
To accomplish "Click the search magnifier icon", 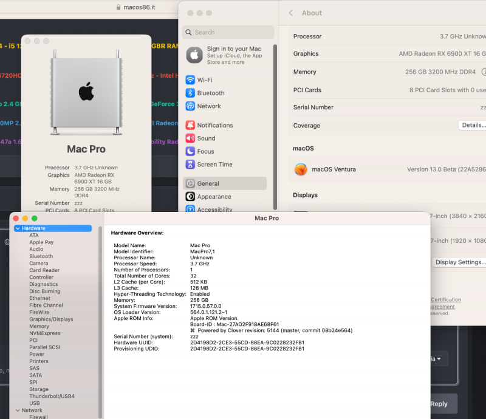I will click(188, 32).
